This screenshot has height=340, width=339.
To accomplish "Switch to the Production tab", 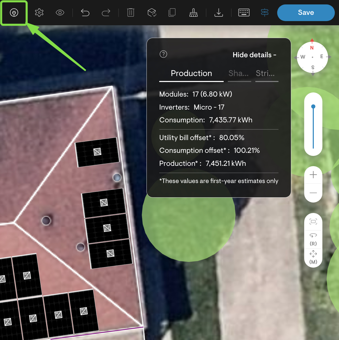I will tap(191, 73).
